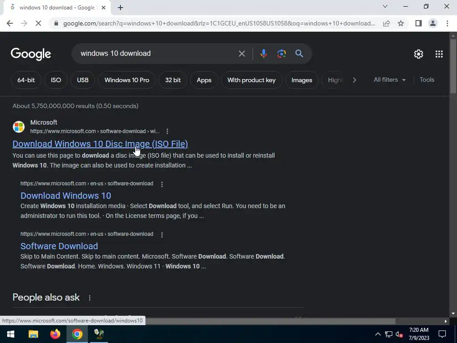Click the vertical scrollbar thumb
The height and width of the screenshot is (343, 457).
pos(453,66)
